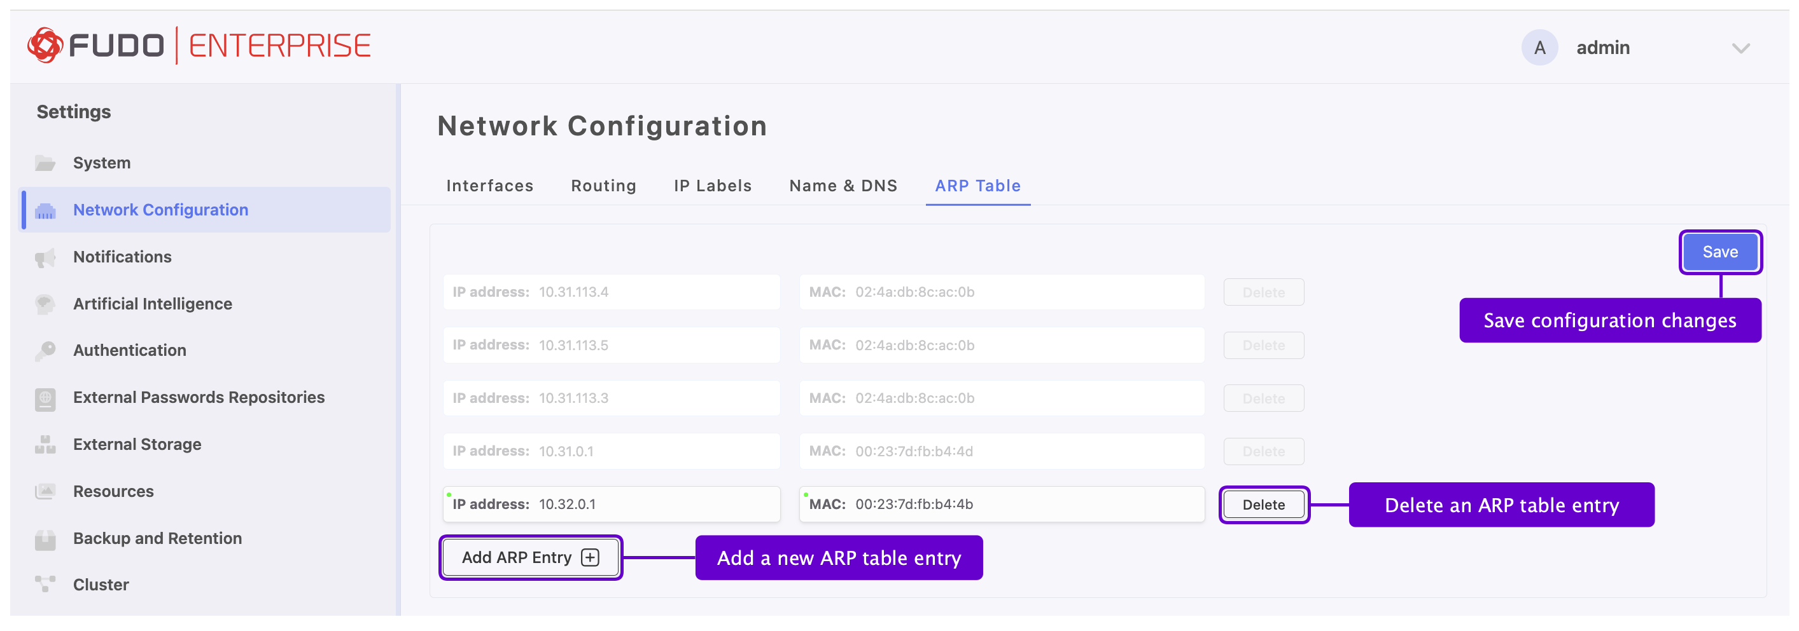The width and height of the screenshot is (1799, 631).
Task: Click the External Storage blocks icon
Action: coord(45,445)
